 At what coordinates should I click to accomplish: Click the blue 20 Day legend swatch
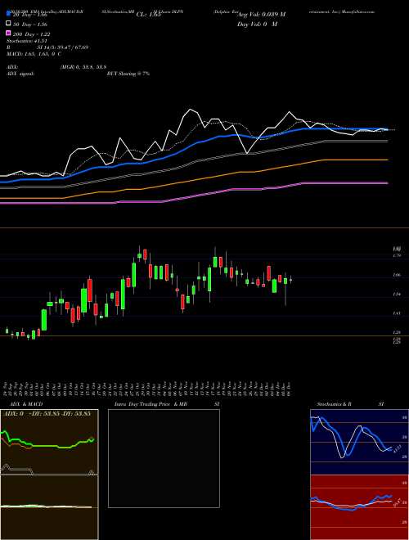pyautogui.click(x=9, y=14)
